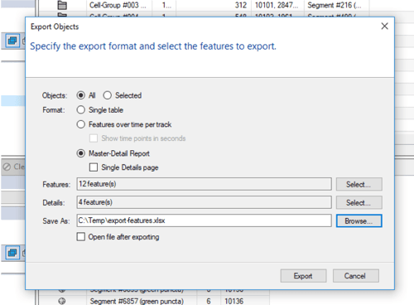The image size is (414, 305).
Task: Click the 12 feature(s) Features field
Action: click(x=204, y=184)
